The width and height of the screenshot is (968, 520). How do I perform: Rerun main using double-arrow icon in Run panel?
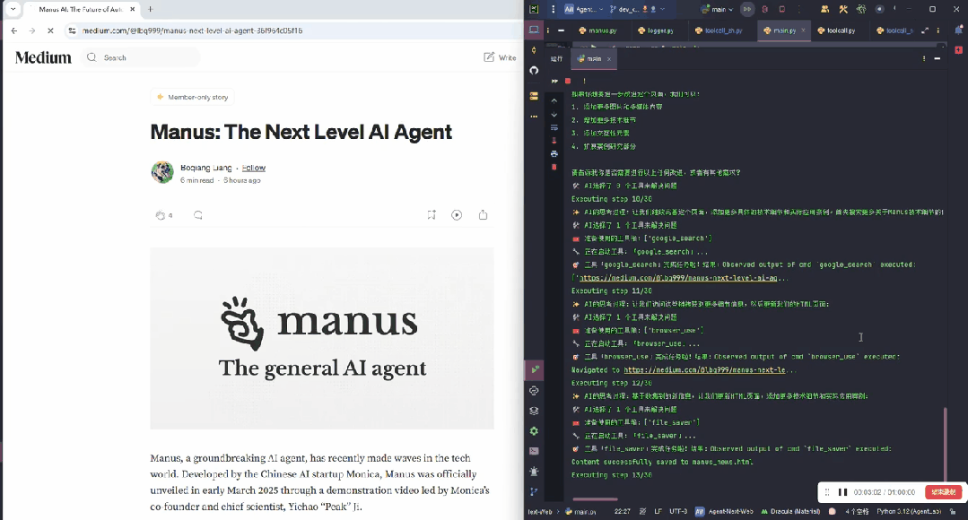point(554,81)
